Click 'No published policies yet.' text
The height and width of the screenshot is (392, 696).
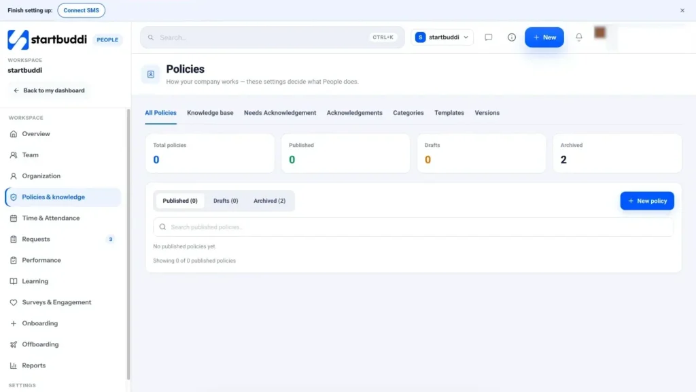pos(185,246)
